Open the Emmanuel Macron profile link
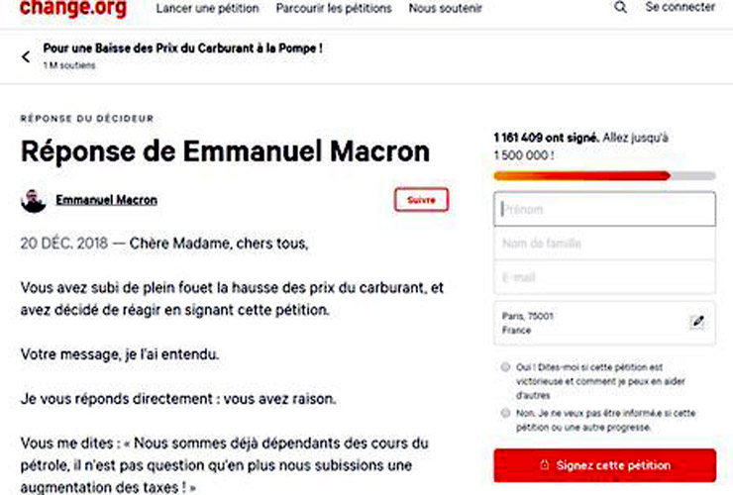This screenshot has height=495, width=733. 107,200
